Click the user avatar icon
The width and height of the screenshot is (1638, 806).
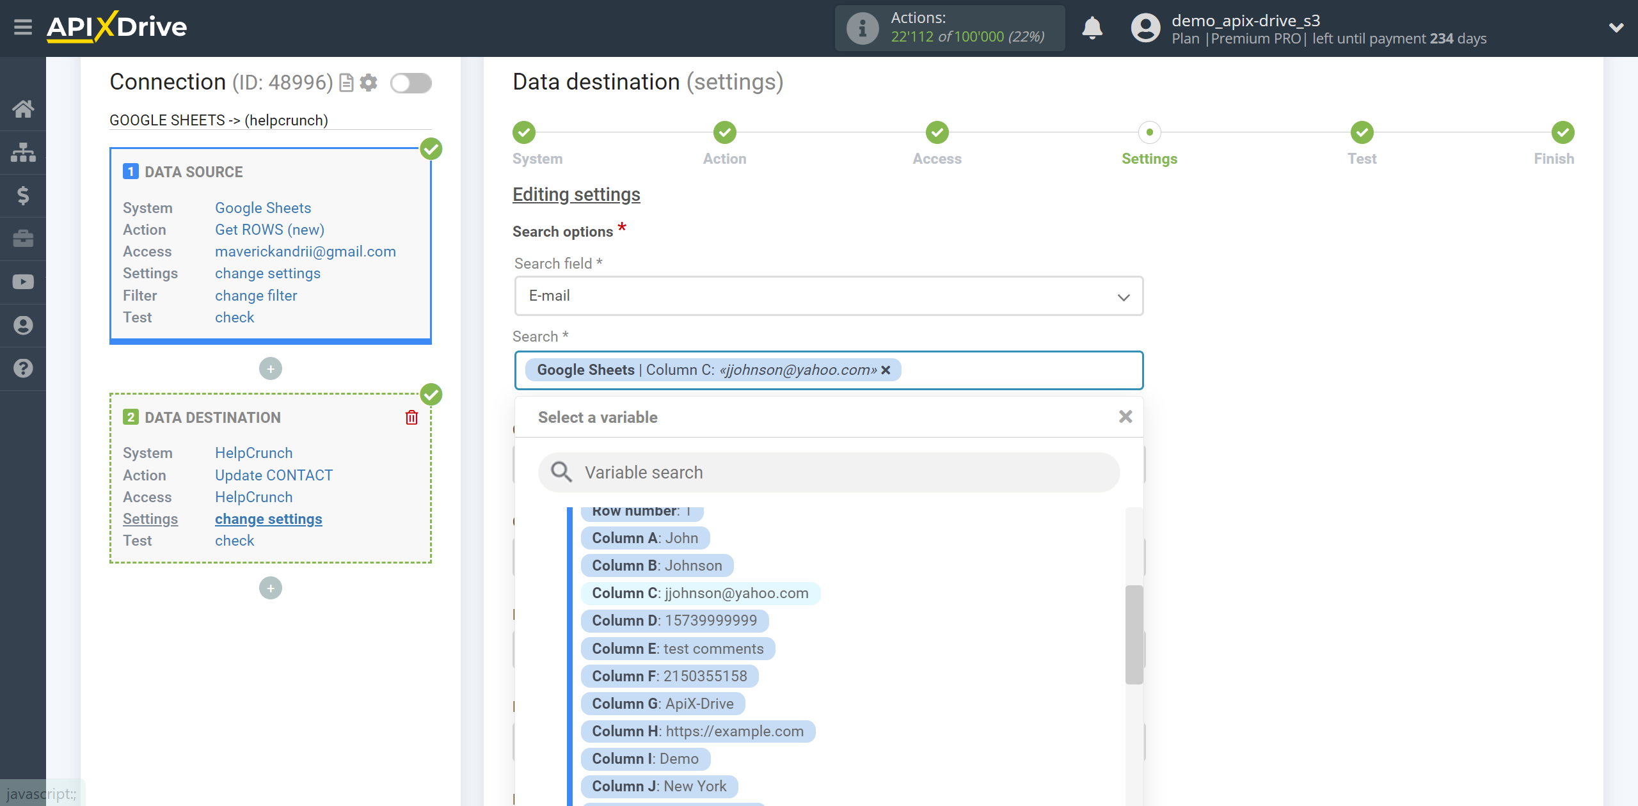point(1145,28)
